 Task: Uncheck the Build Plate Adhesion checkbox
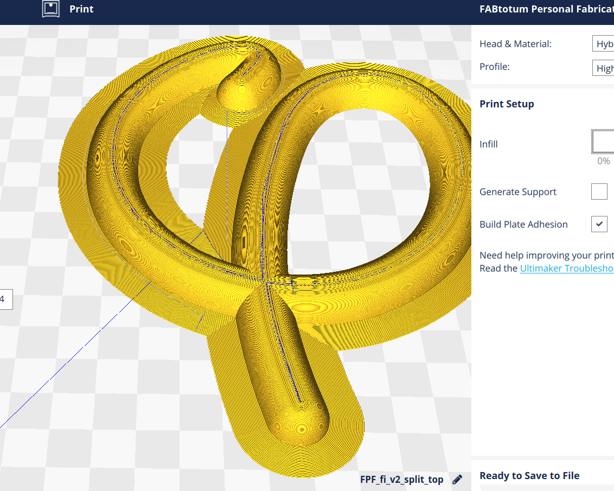point(599,224)
